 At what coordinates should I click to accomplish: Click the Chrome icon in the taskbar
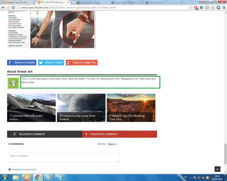coord(38,178)
